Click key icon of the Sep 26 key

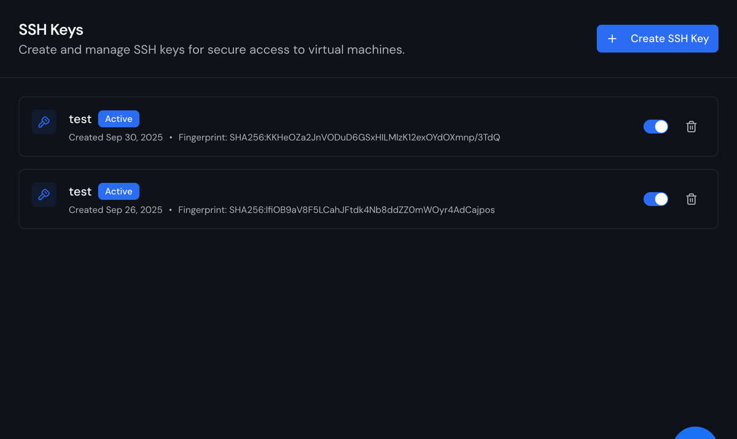(x=44, y=194)
